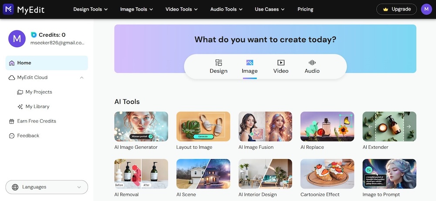Viewport: 436px width, 201px height.
Task: Open the AI Image Generator thumbnail
Action: pyautogui.click(x=141, y=126)
